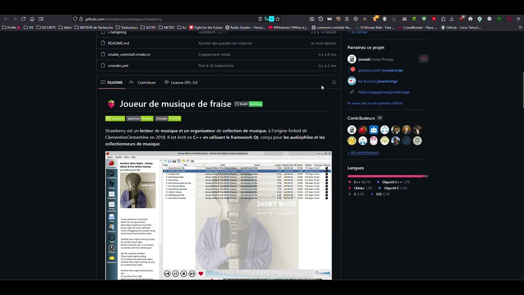Click the sponsor heart button
This screenshot has width=524, height=295.
[424, 59]
